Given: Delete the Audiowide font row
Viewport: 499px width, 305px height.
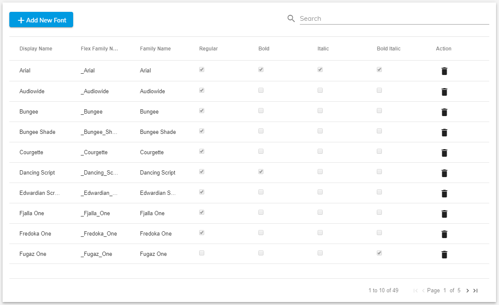Looking at the screenshot, I should tap(444, 92).
